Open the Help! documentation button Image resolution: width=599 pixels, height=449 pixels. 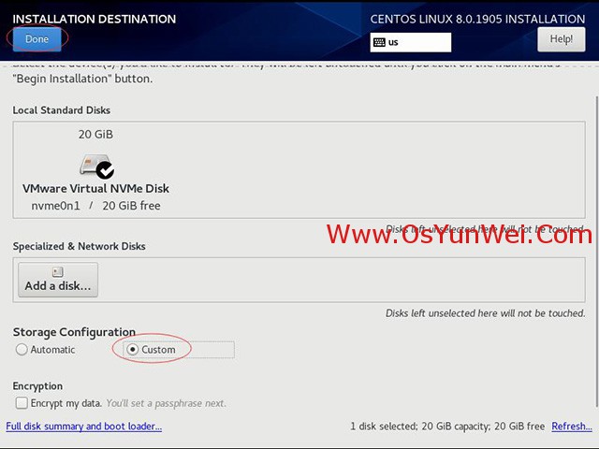coord(561,39)
